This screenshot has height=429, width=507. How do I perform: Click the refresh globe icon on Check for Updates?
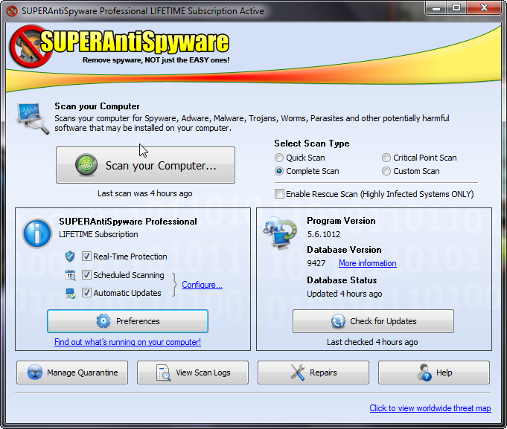coord(338,321)
